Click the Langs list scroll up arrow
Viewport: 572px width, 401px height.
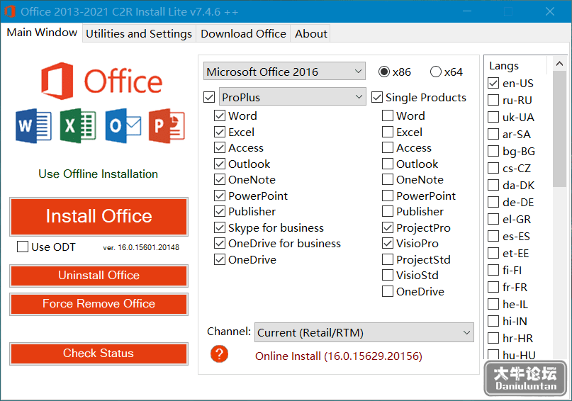pos(559,64)
